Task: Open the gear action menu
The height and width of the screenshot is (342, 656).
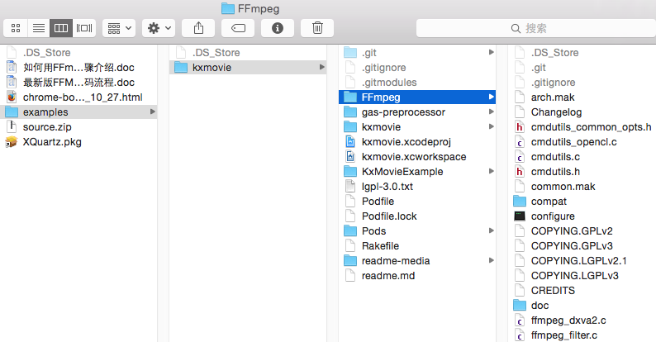Action: pos(159,28)
